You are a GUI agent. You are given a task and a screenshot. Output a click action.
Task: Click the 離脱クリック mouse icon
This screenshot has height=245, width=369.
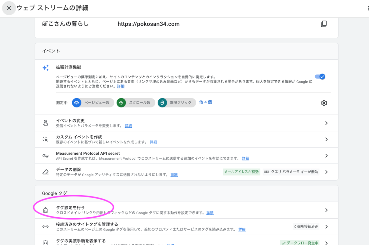coord(162,103)
